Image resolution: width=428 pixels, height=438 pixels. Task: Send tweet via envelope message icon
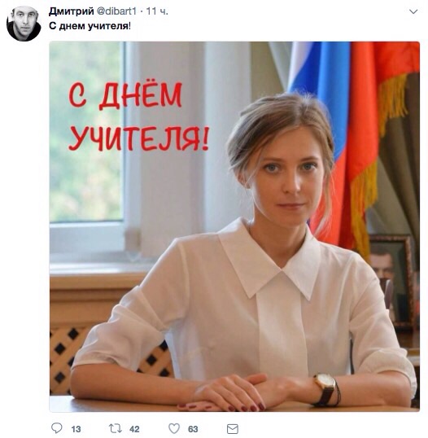pos(232,428)
